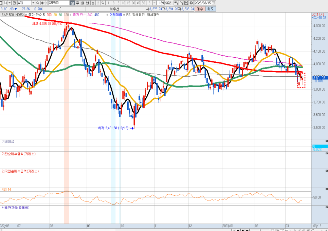Image resolution: width=328 pixels, height=231 pixels.
Task: Collapse the 거래대금 panel using its corner button
Action: 327,141
